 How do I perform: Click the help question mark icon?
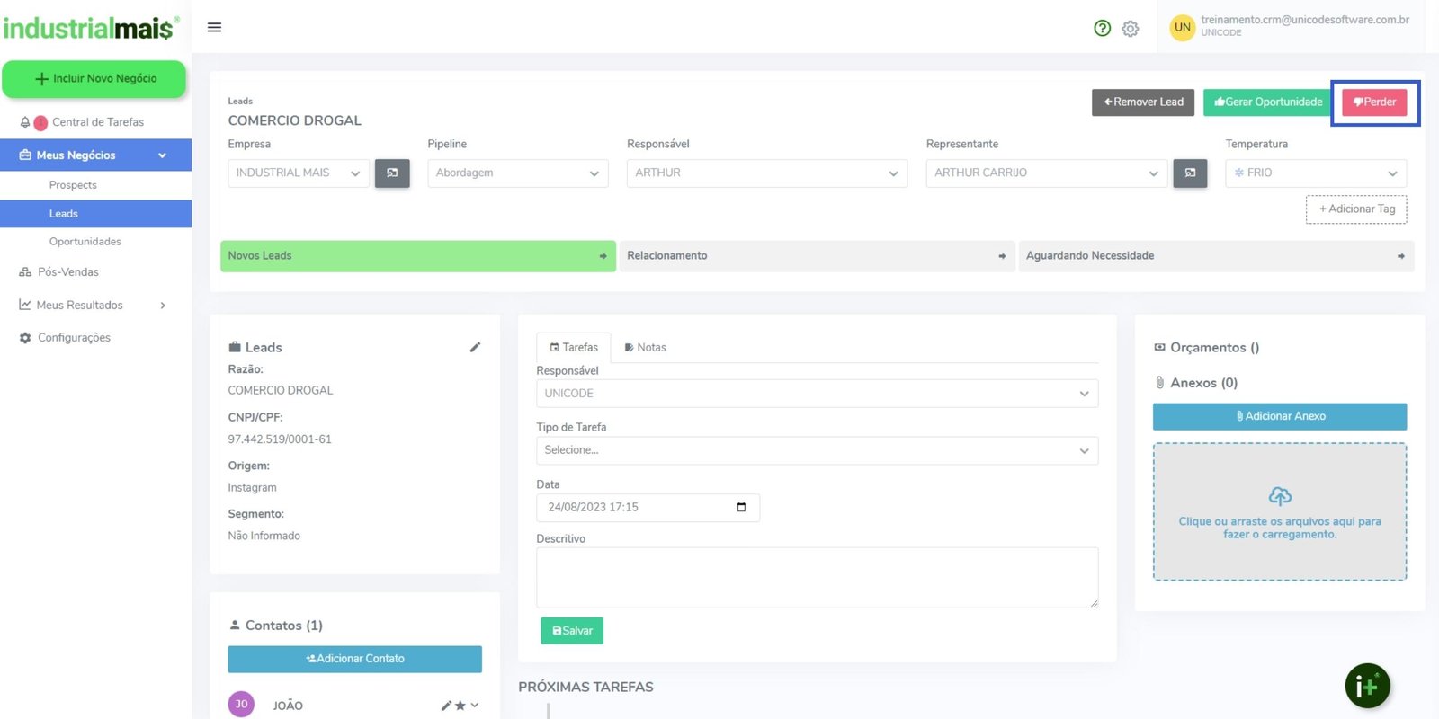[x=1102, y=28]
